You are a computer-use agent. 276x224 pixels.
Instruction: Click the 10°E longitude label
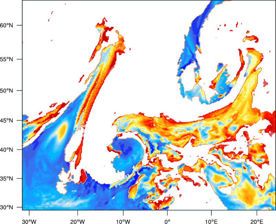click(211, 221)
